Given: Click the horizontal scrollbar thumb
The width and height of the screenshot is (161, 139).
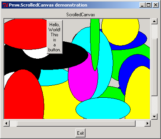Looking at the screenshot, I should tap(76, 124).
